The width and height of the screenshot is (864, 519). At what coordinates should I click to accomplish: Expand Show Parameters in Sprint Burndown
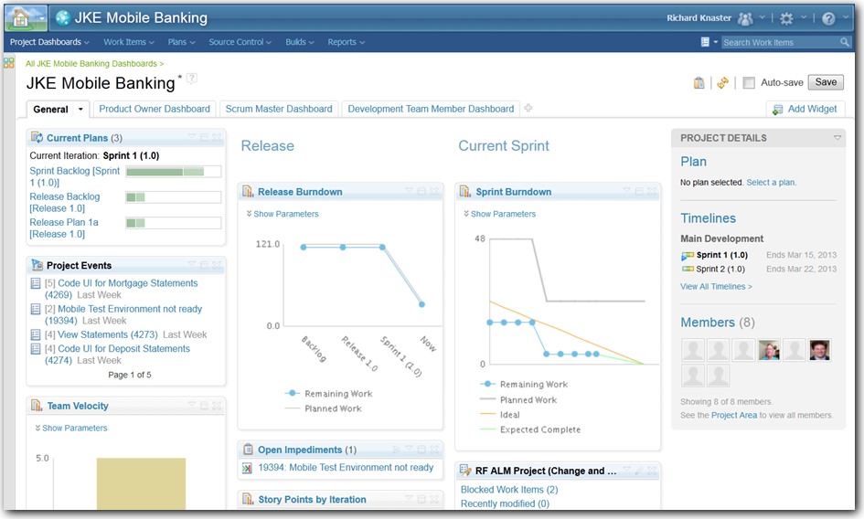point(499,214)
